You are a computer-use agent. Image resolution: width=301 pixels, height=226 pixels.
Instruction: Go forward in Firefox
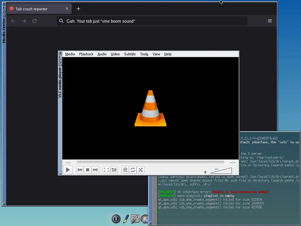point(24,21)
